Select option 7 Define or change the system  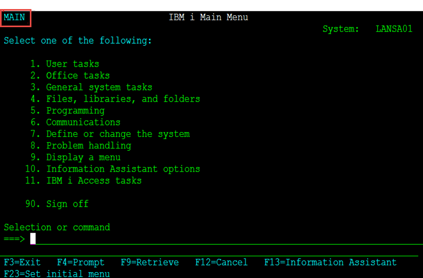pyautogui.click(x=110, y=134)
